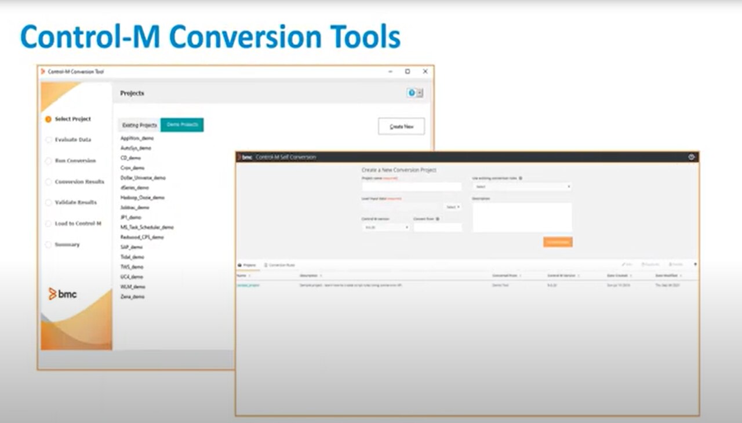The image size is (742, 423).
Task: Select Tidal_demo in the demo project list
Action: [x=132, y=257]
